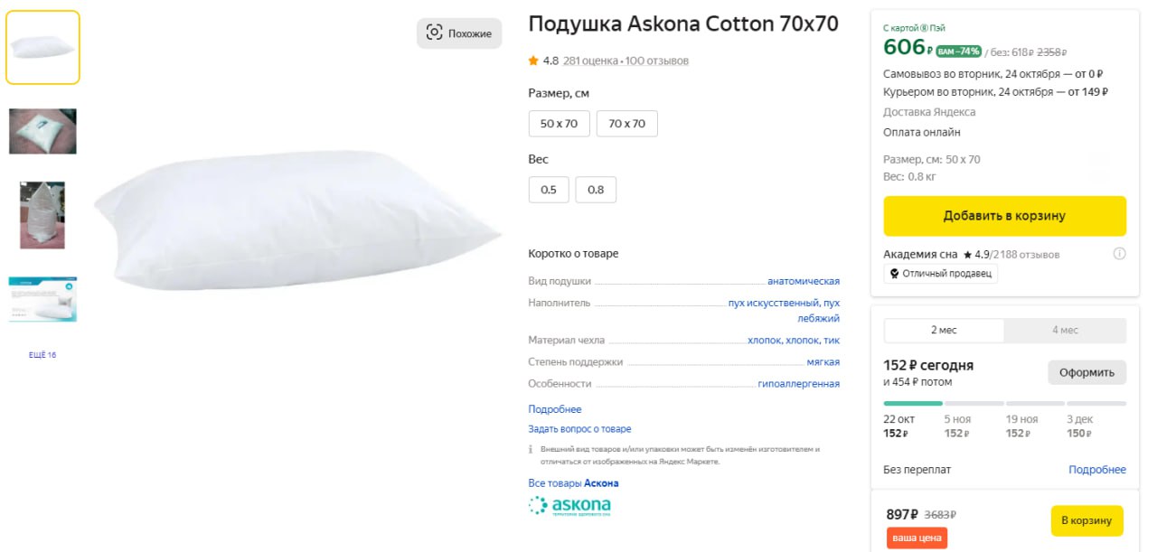Image resolution: width=1157 pixels, height=552 pixels.
Task: Open the 100 отзывов reviews link
Action: [x=656, y=61]
